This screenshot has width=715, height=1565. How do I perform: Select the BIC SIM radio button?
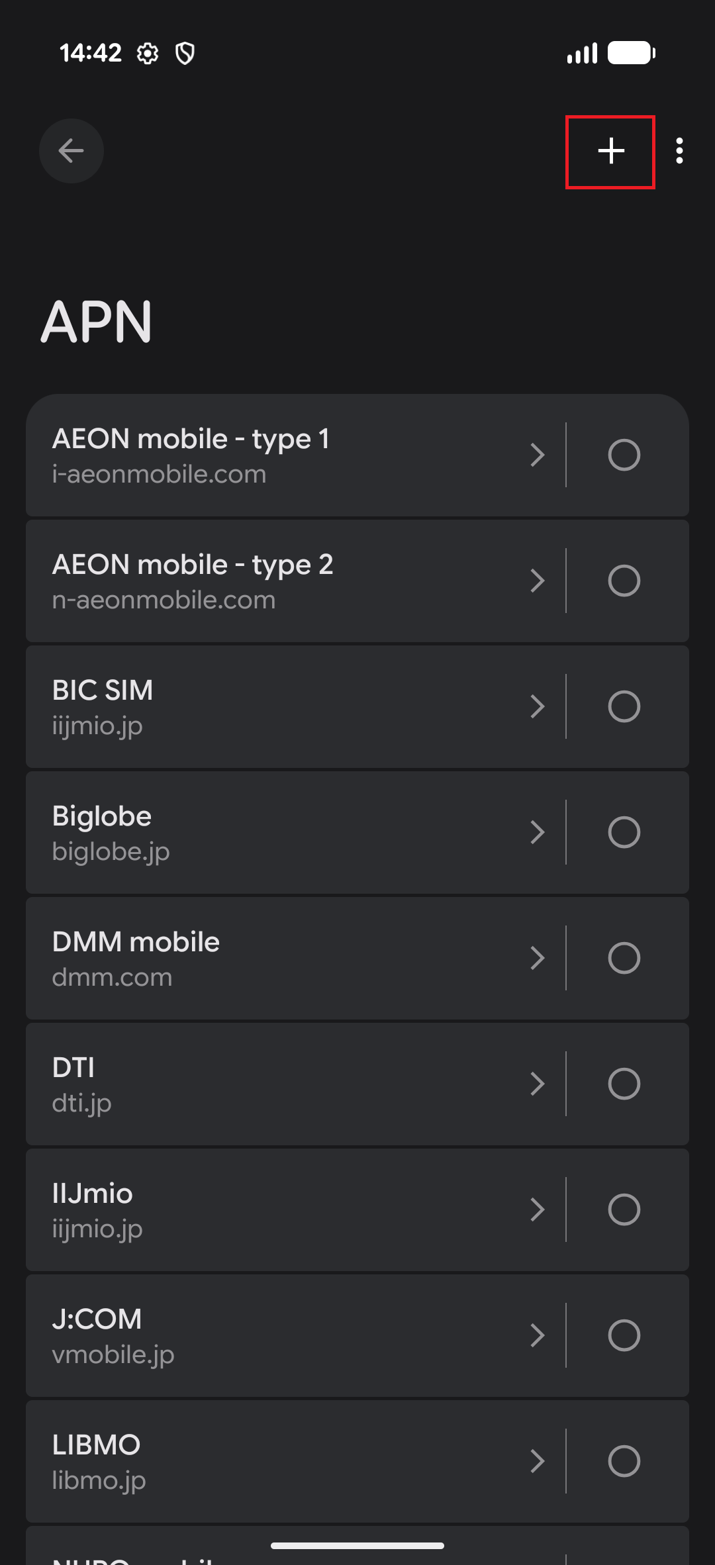624,706
